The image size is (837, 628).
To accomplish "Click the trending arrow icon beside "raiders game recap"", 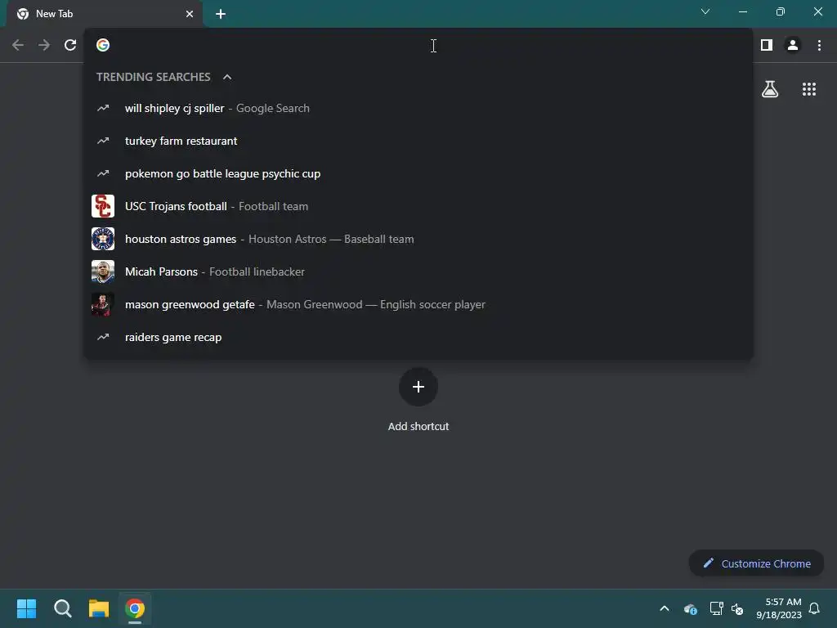I will pyautogui.click(x=103, y=337).
